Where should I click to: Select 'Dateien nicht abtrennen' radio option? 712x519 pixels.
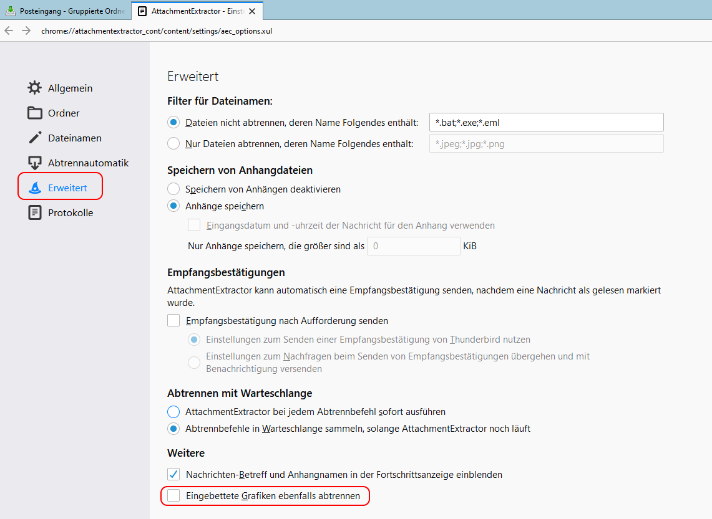click(173, 122)
